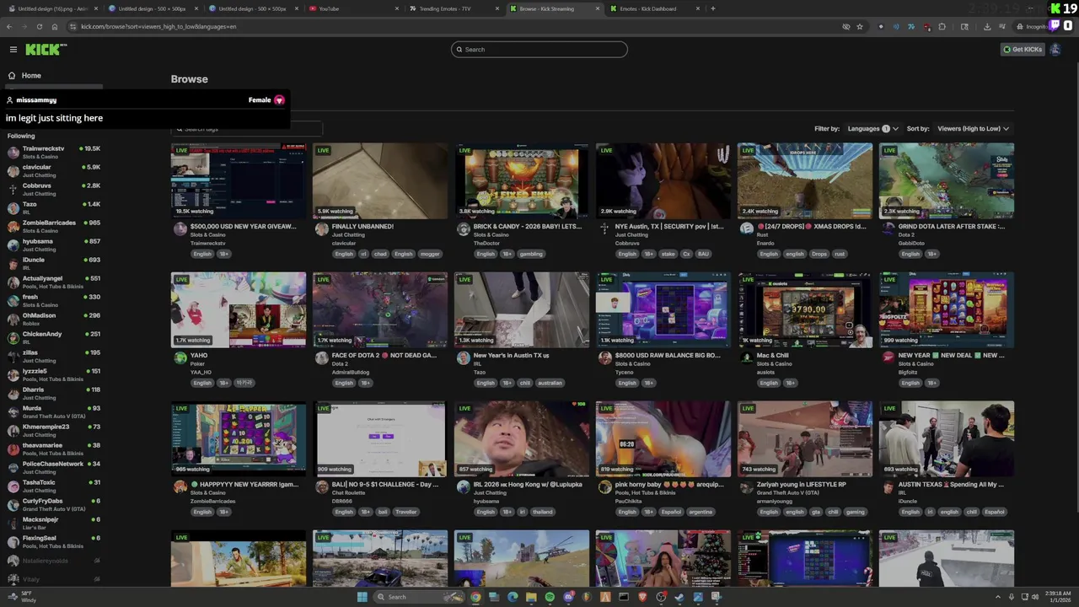Click the OhMadison avatar in the sidebar
1079x607 pixels.
(x=13, y=320)
